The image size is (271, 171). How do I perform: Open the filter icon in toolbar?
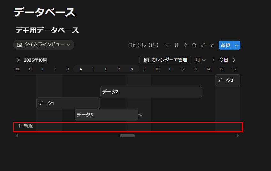pos(168,45)
